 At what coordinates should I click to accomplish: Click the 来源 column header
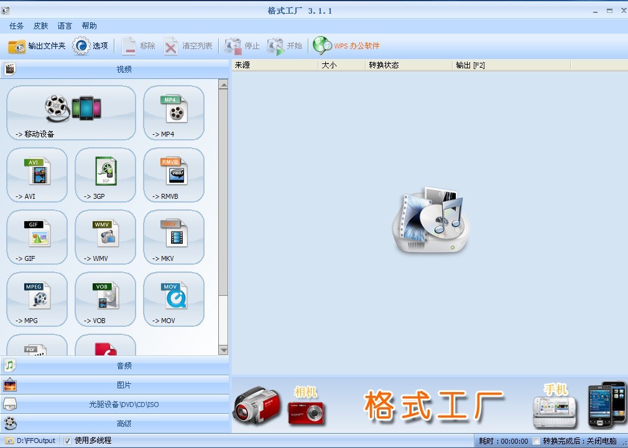tap(275, 65)
